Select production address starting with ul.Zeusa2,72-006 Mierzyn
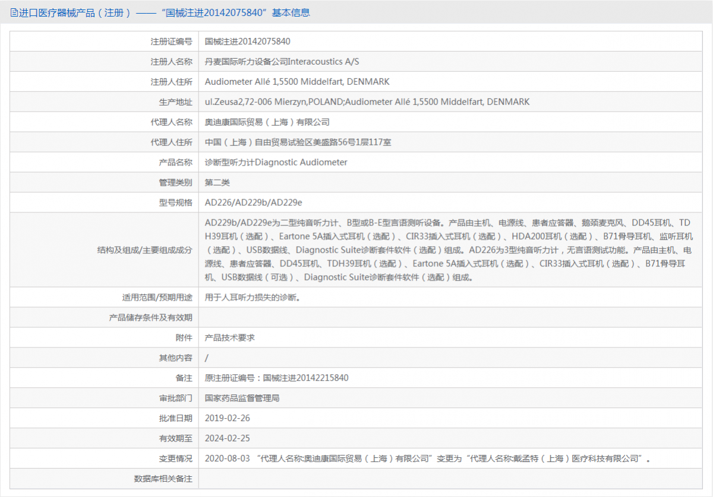 click(x=367, y=102)
